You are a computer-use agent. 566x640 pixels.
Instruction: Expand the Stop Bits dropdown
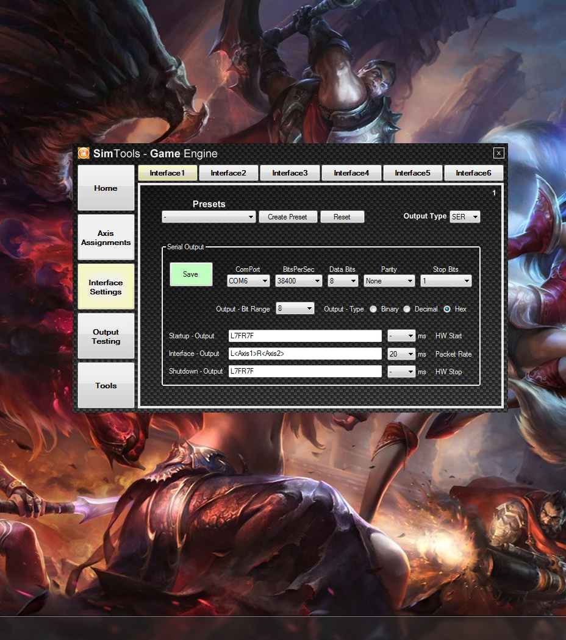[x=445, y=281]
